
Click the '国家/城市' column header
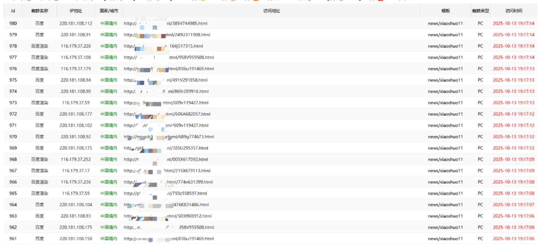tap(109, 11)
